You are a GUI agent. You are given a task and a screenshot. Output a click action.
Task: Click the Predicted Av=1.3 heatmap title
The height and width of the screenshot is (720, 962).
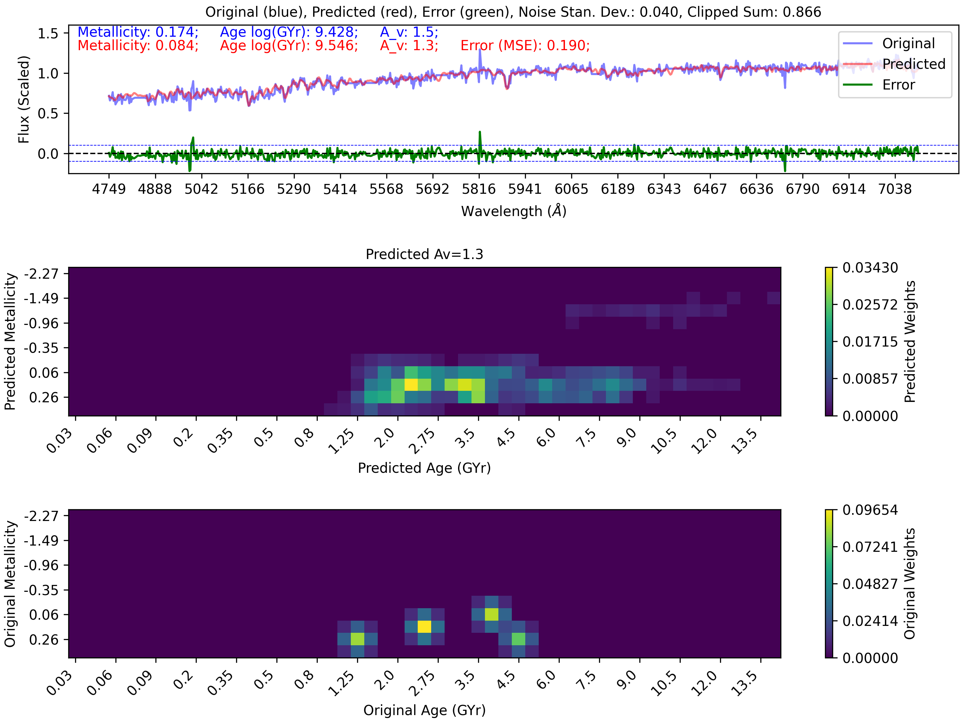(x=425, y=254)
